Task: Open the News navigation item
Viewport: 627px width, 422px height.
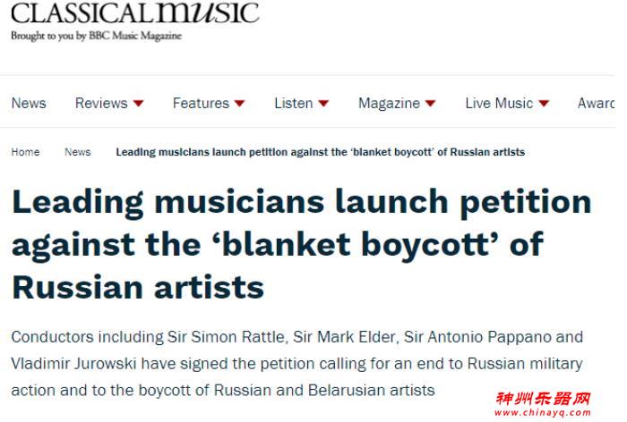Action: pyautogui.click(x=29, y=103)
